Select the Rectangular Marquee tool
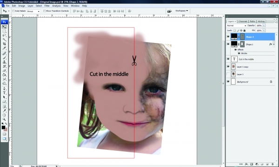 tap(5, 31)
